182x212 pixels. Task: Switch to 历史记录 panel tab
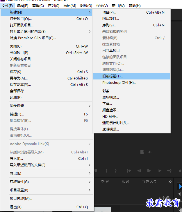pos(149,182)
